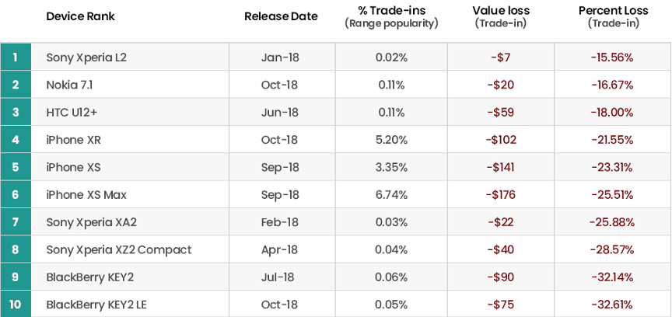Click rank badge number 4

click(16, 140)
